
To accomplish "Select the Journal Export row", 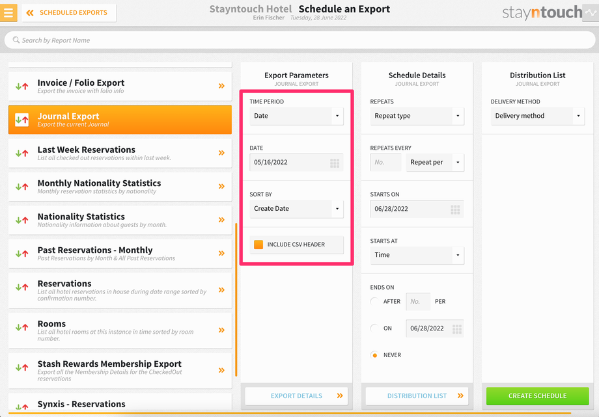I will (120, 120).
